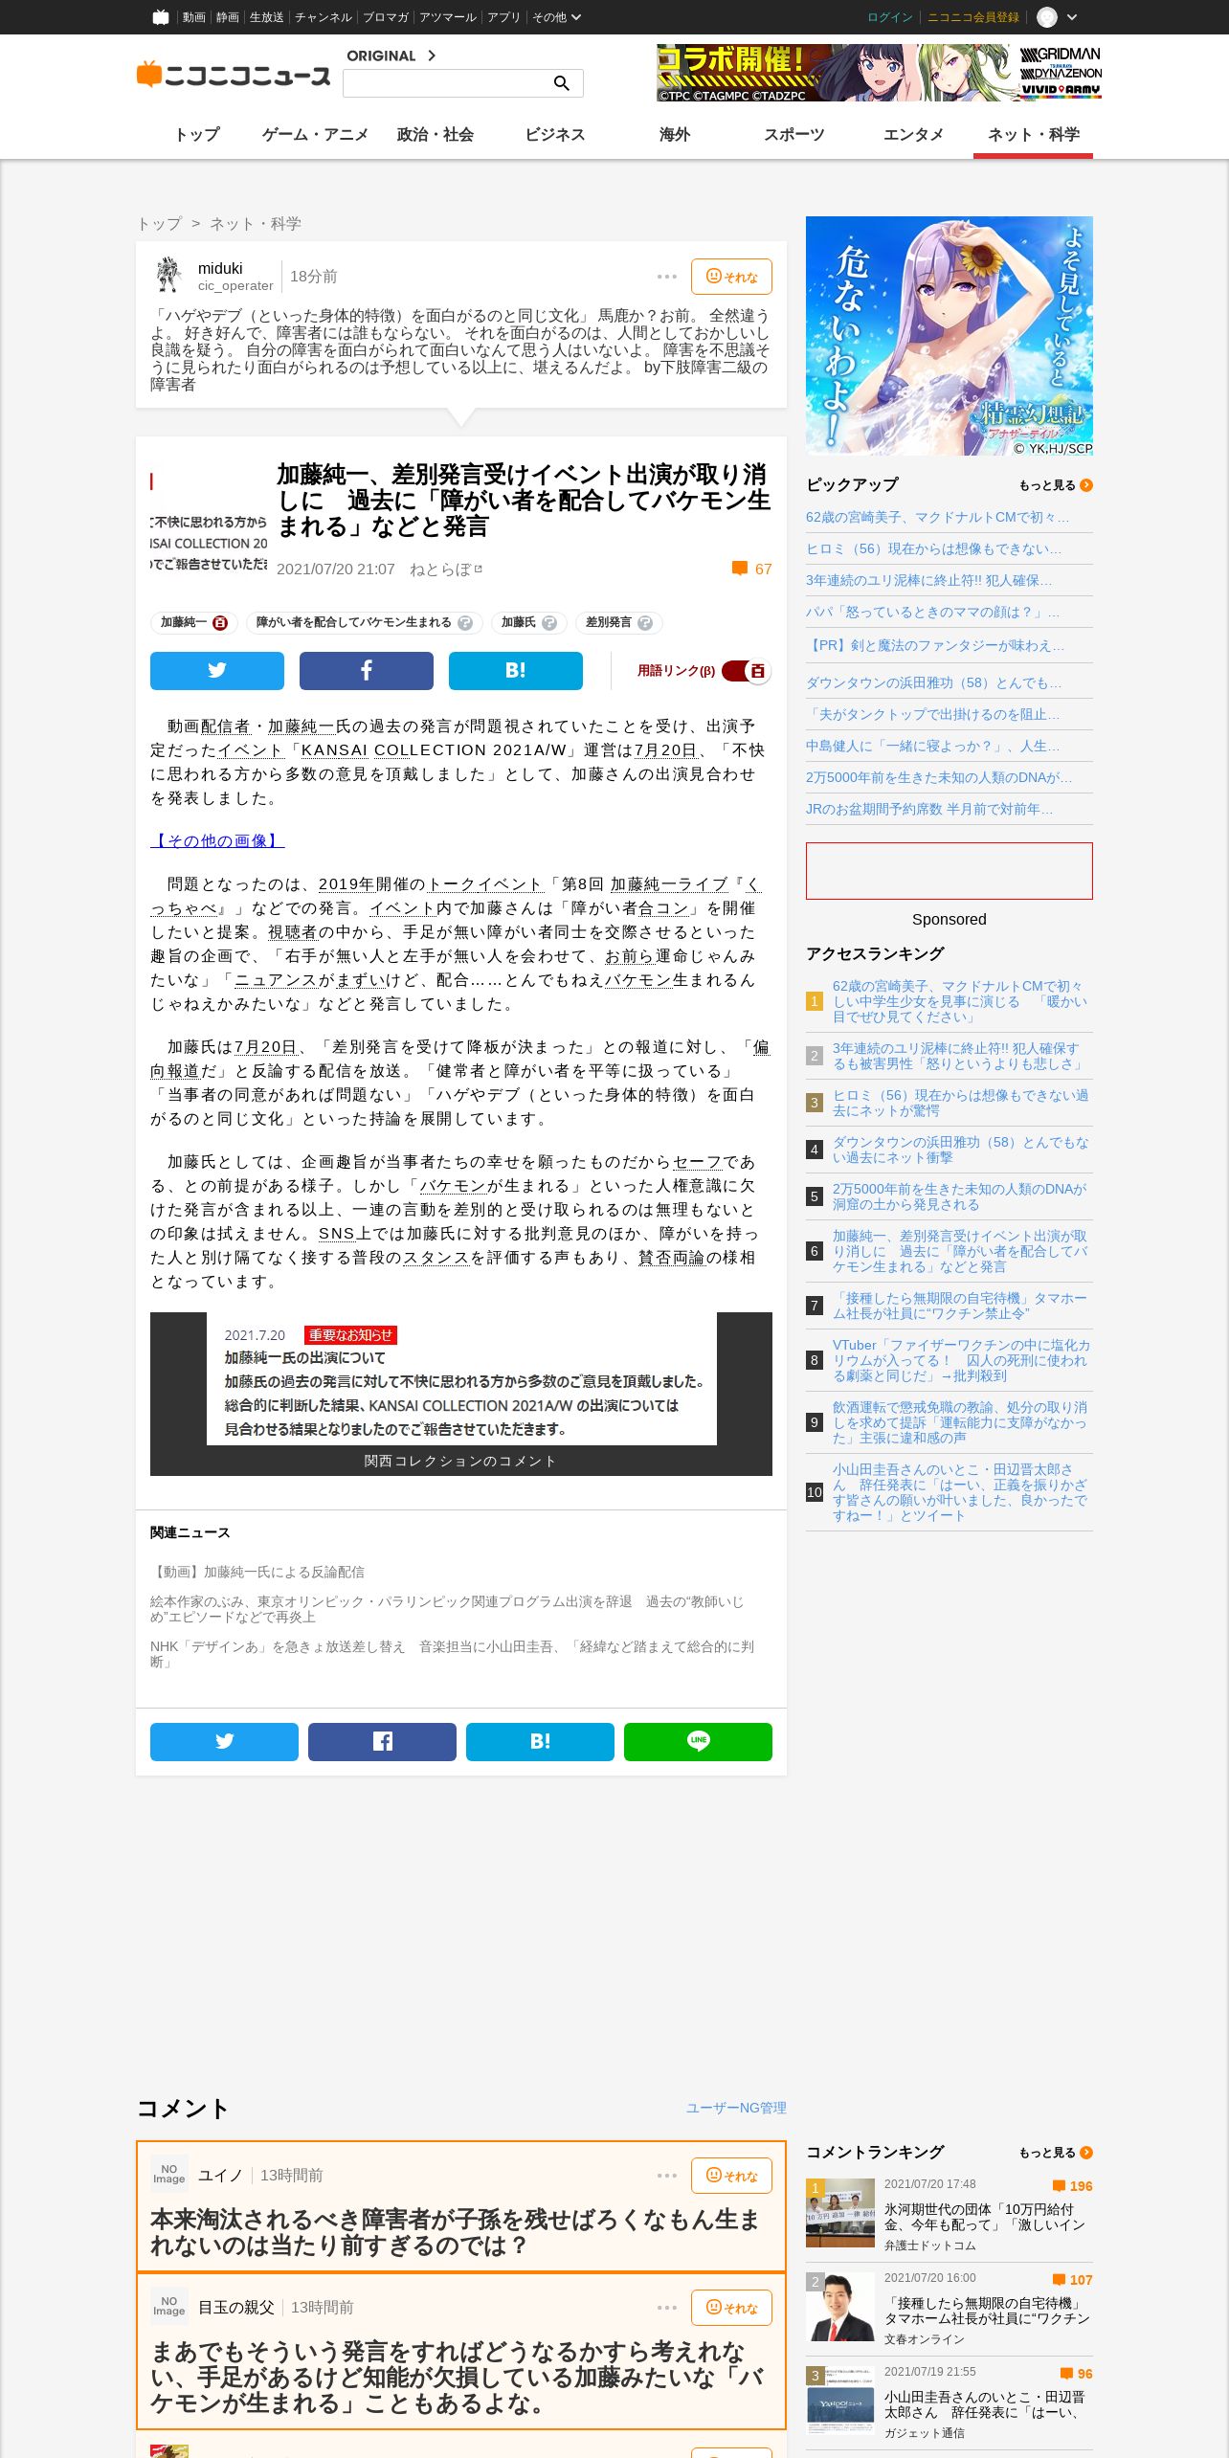Share on Facebook via bottom share button
Viewport: 1229px width, 2458px height.
point(382,1742)
